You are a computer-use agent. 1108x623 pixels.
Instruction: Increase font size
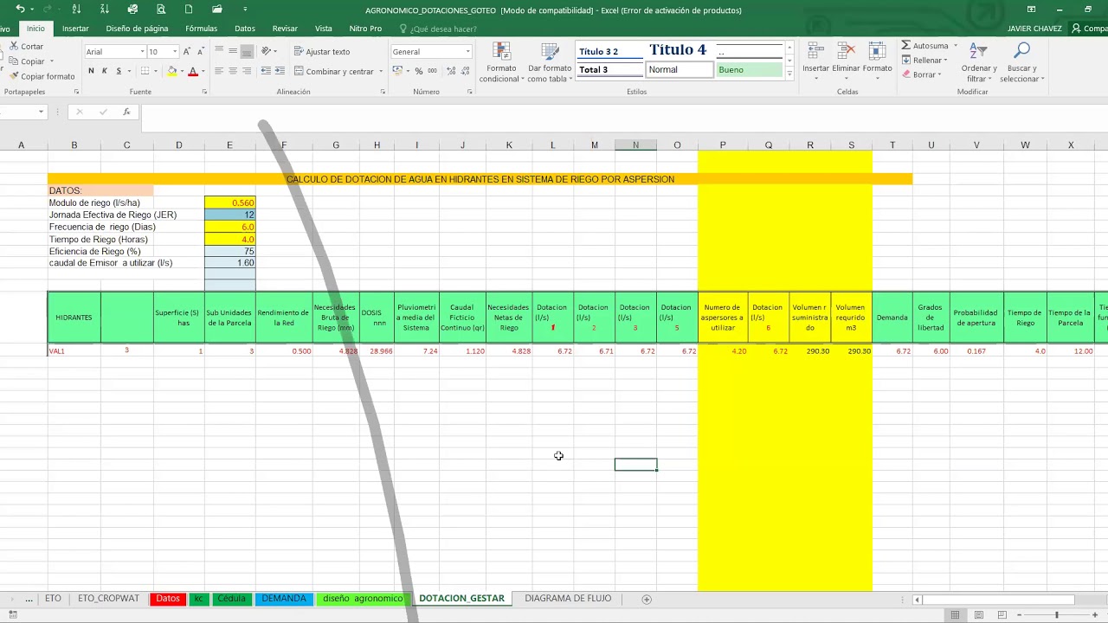[186, 52]
